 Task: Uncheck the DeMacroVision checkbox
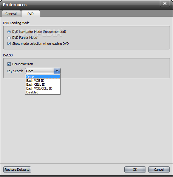point(9,64)
